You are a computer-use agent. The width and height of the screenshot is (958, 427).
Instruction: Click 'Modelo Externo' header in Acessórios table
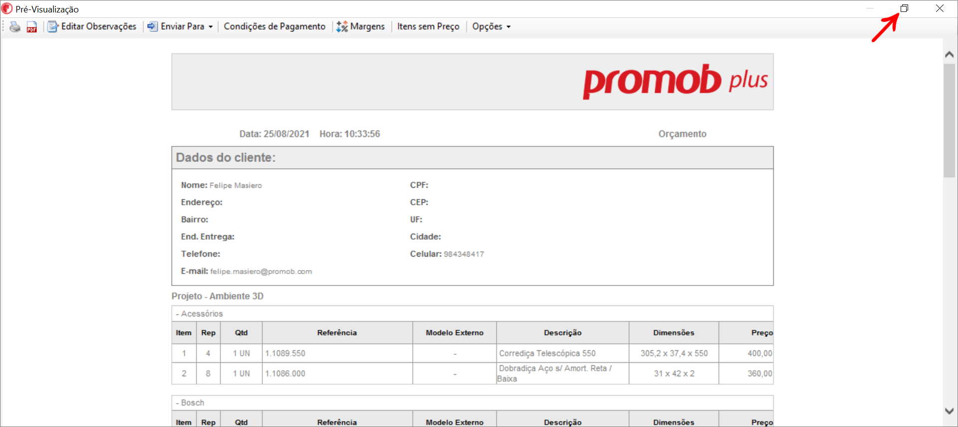(x=455, y=333)
